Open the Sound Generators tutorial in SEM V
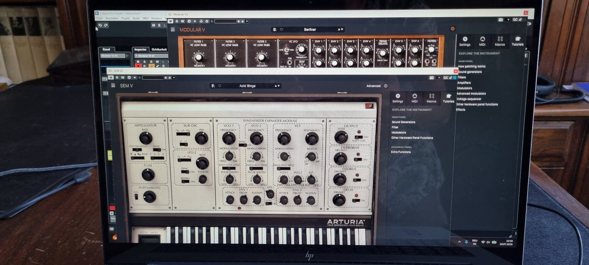 [x=403, y=122]
